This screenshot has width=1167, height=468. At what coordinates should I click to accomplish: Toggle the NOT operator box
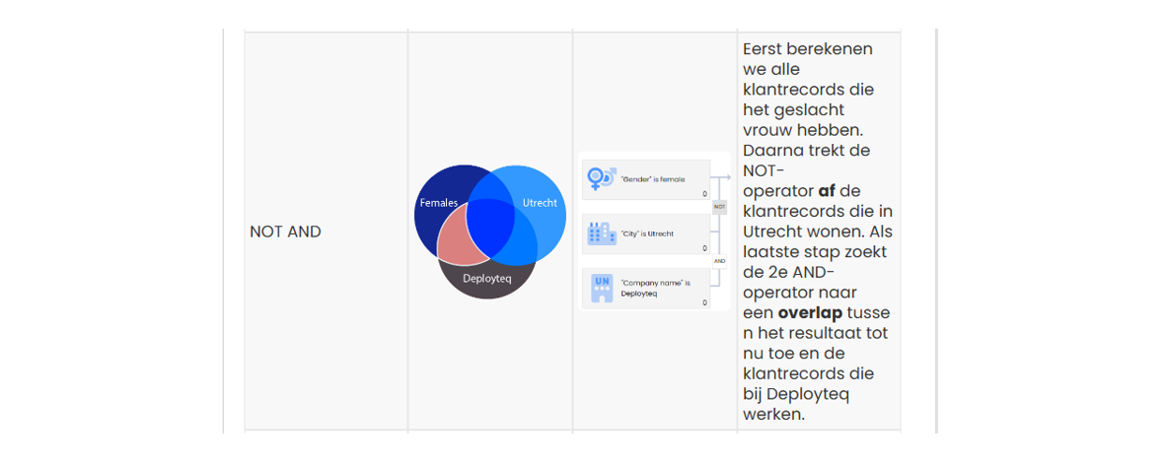[719, 207]
